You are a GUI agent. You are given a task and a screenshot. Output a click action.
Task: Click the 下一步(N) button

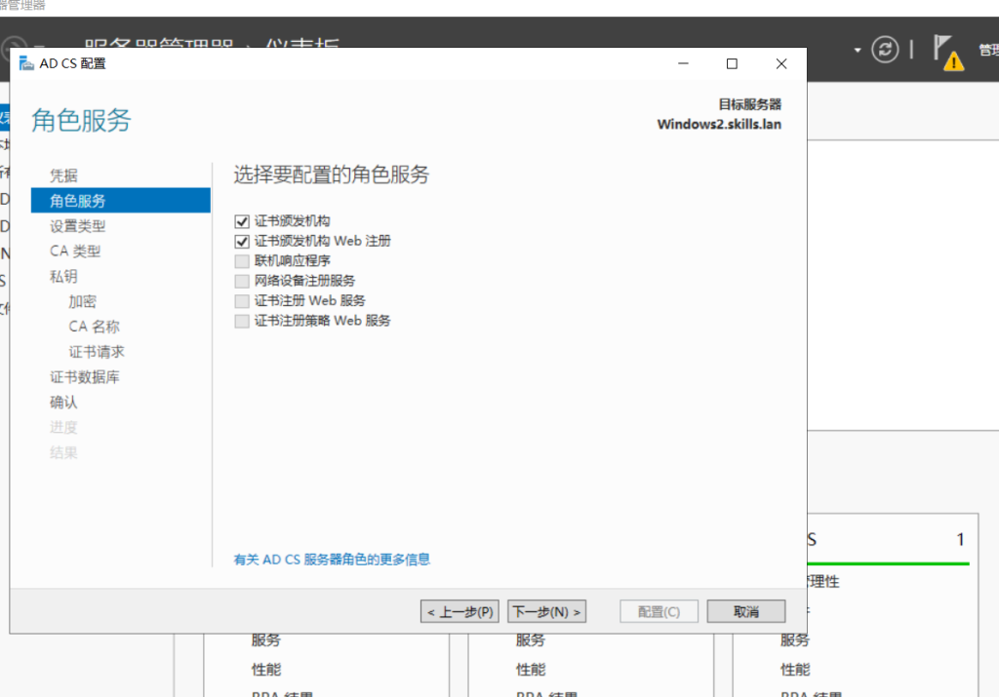[x=546, y=612]
